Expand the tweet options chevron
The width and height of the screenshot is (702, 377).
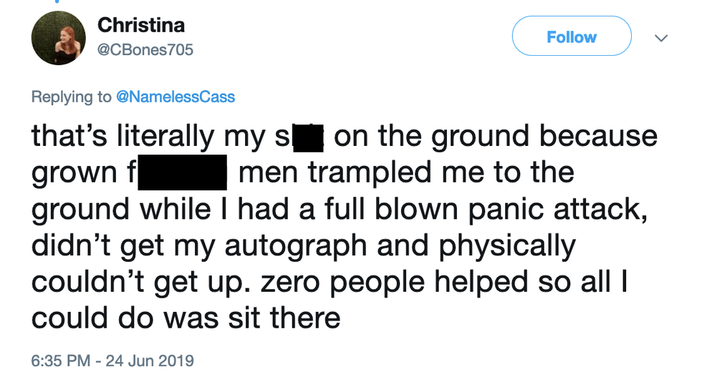[x=661, y=37]
